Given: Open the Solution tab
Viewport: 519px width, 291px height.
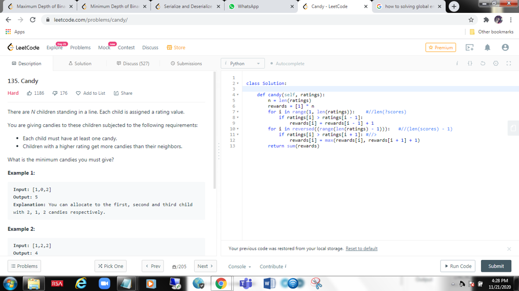Looking at the screenshot, I should (80, 64).
